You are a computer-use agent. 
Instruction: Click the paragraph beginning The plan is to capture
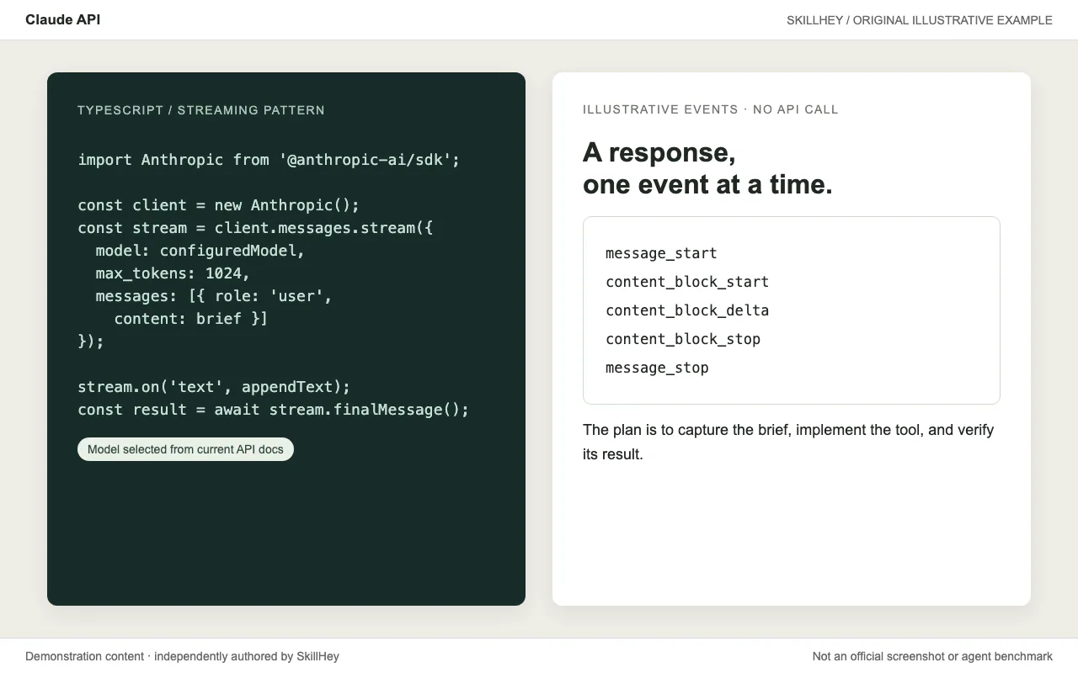788,442
